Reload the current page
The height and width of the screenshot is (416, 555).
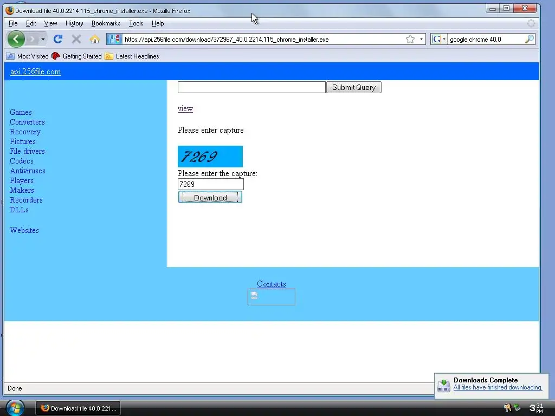[x=58, y=39]
